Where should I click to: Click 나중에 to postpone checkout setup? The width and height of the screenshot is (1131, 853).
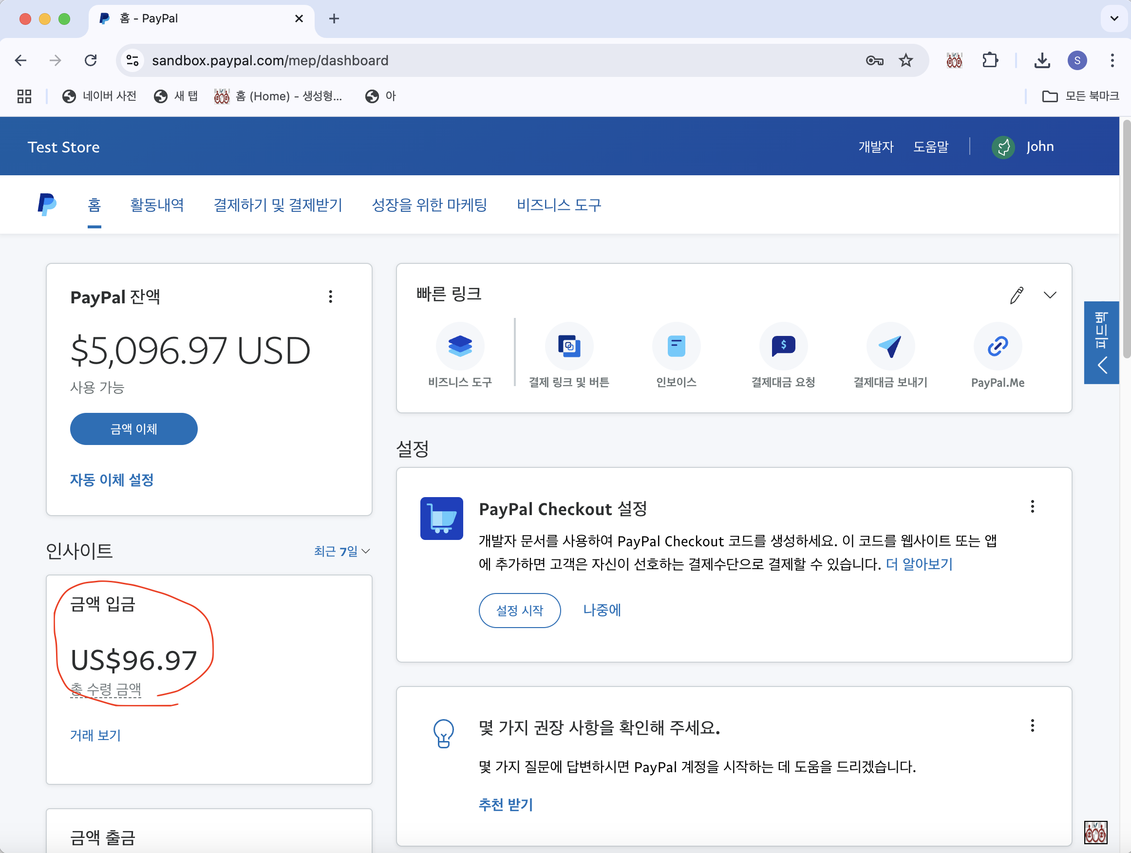pyautogui.click(x=602, y=610)
